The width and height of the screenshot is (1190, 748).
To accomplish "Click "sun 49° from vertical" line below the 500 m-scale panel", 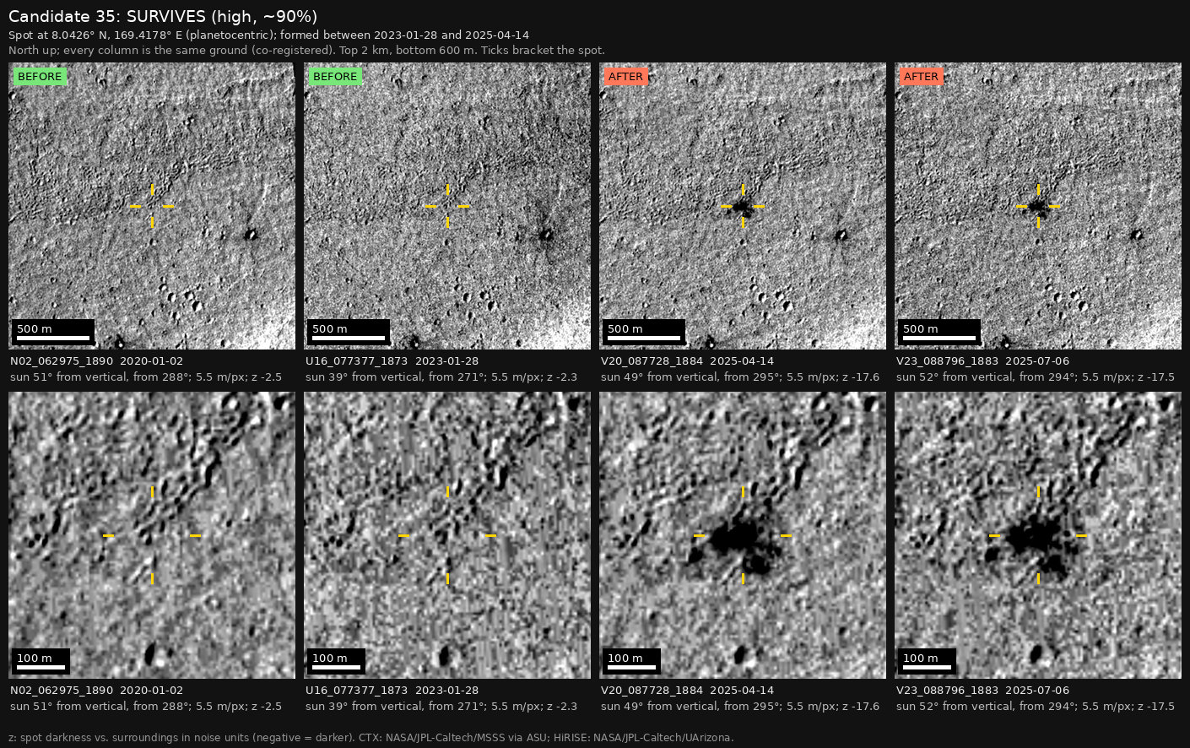I will click(740, 377).
